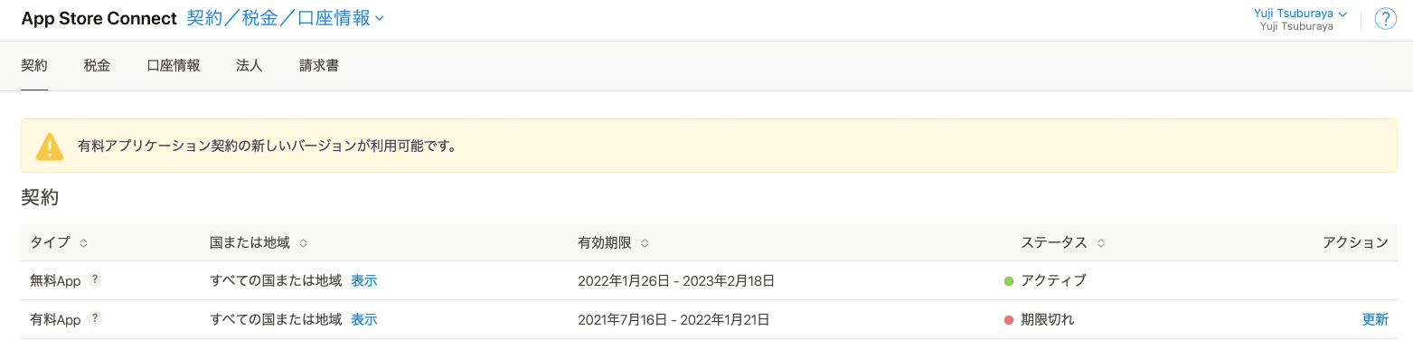Sort contracts by ステータス column
The width and height of the screenshot is (1413, 359).
[1063, 242]
